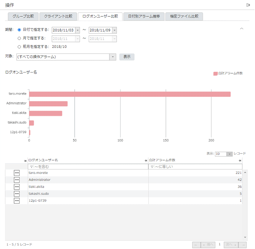Switch to the グループ比較 tab
Screen dimensions: 255x249
(23, 16)
